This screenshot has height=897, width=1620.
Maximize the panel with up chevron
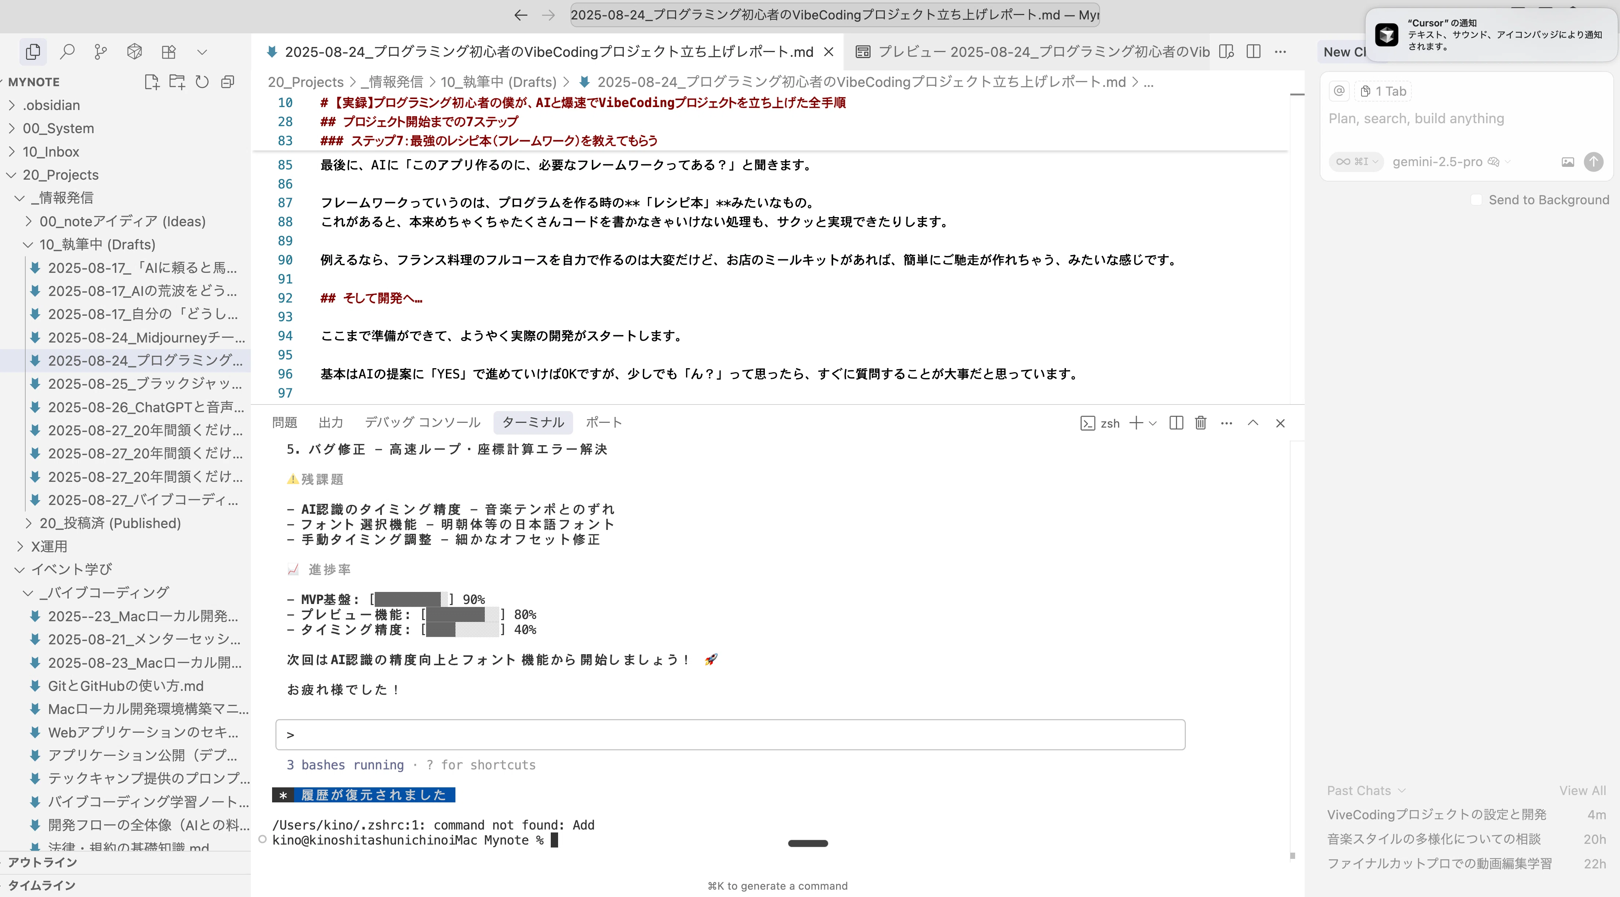tap(1253, 423)
